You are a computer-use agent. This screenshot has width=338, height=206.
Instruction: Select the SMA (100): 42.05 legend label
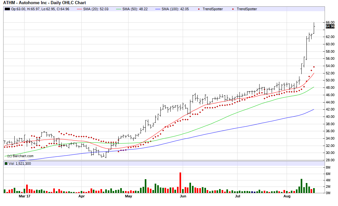[175, 9]
